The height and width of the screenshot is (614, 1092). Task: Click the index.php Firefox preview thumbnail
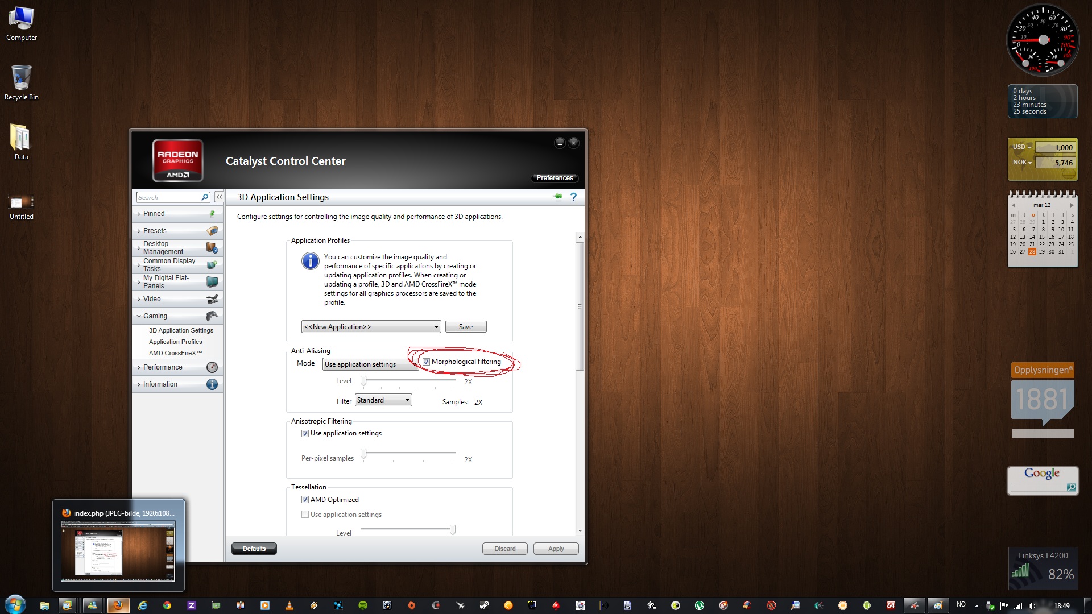tap(118, 550)
